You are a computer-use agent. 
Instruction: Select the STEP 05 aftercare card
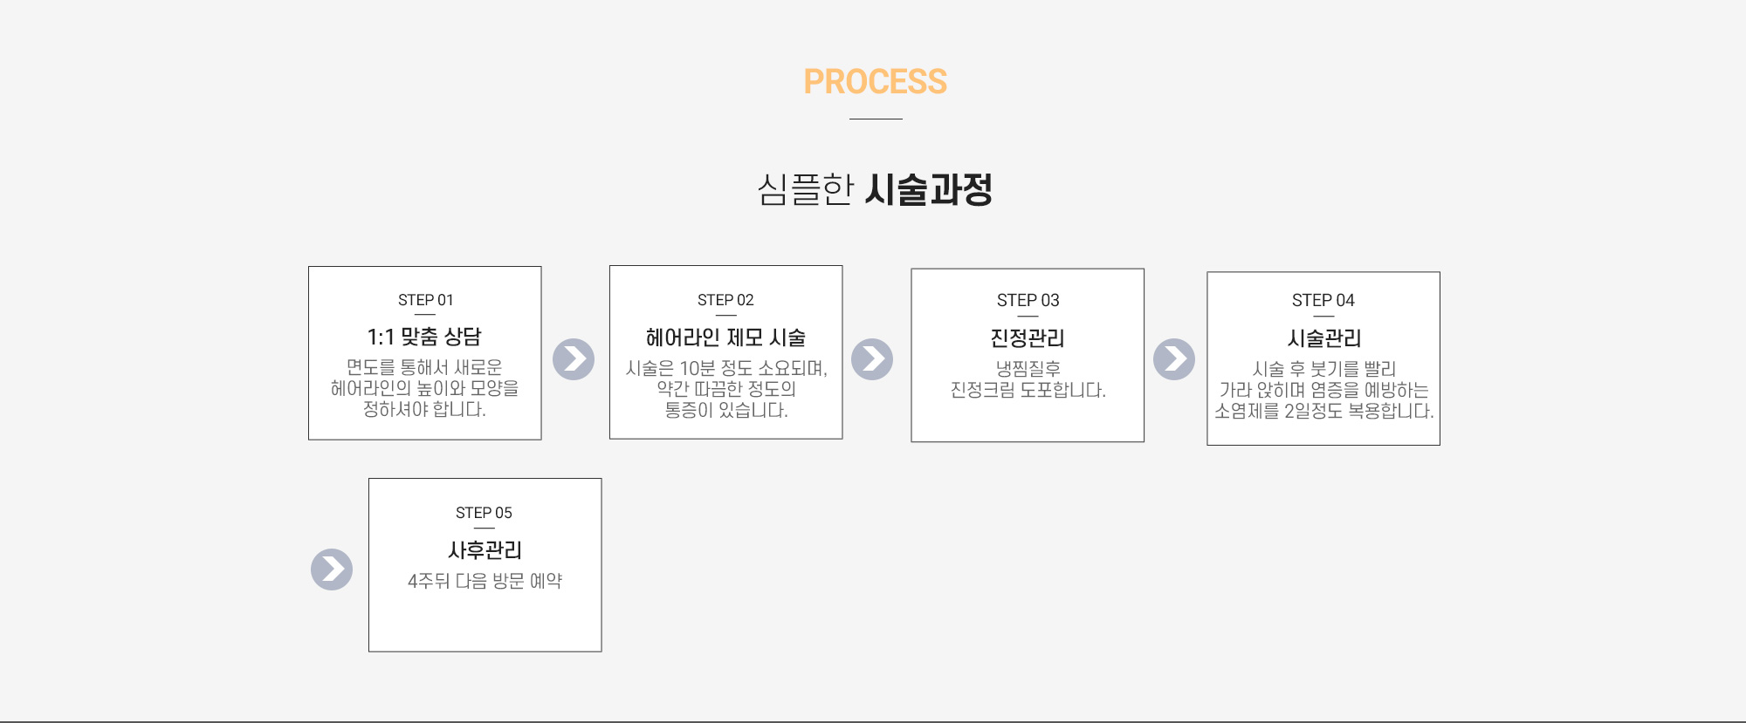(x=485, y=565)
